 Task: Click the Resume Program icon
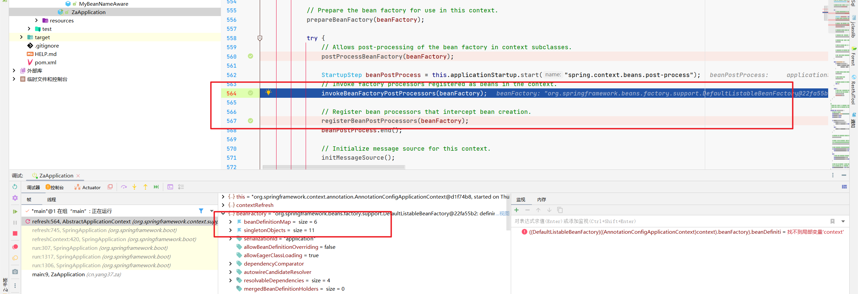coord(15,212)
